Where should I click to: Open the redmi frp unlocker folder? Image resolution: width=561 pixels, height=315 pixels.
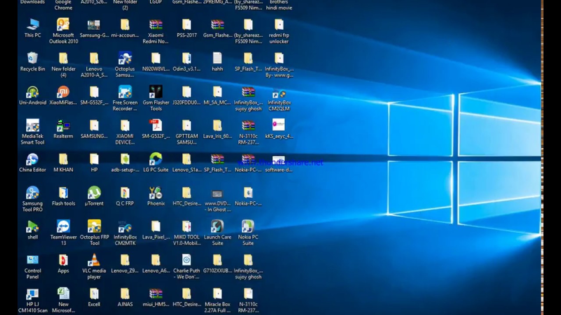click(279, 31)
